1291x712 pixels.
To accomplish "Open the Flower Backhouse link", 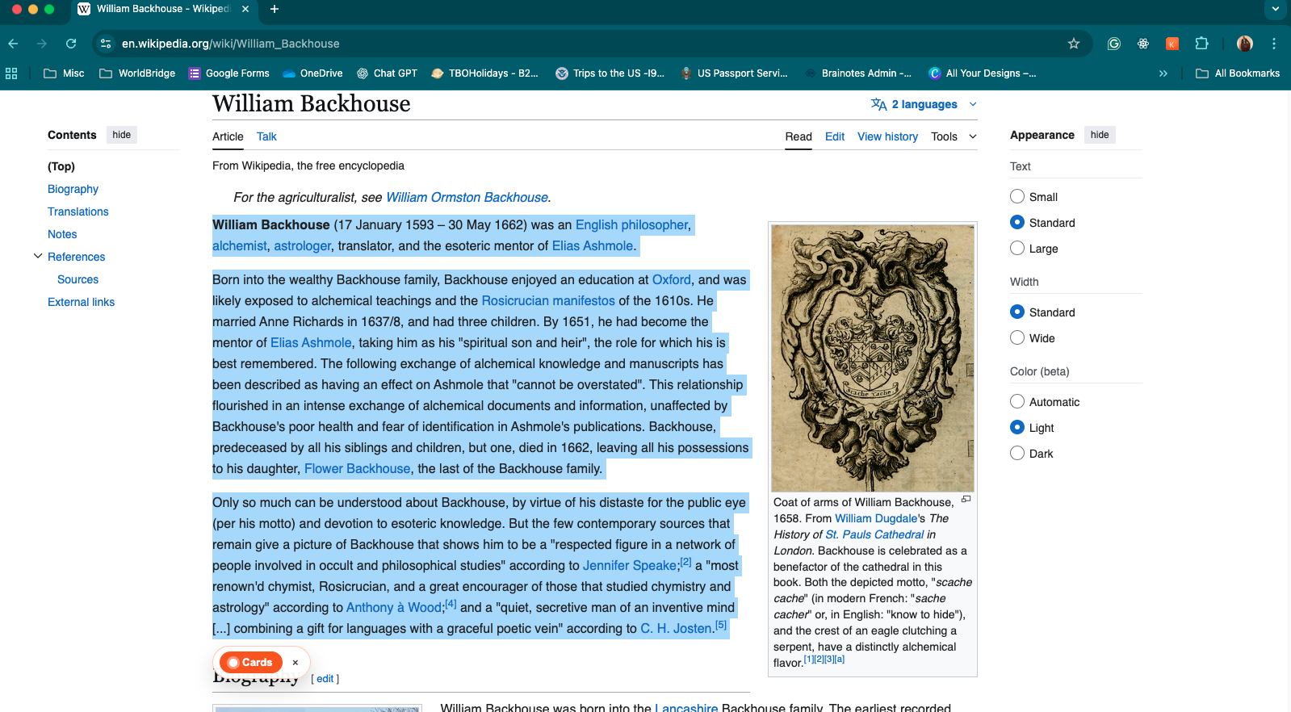I will [357, 469].
